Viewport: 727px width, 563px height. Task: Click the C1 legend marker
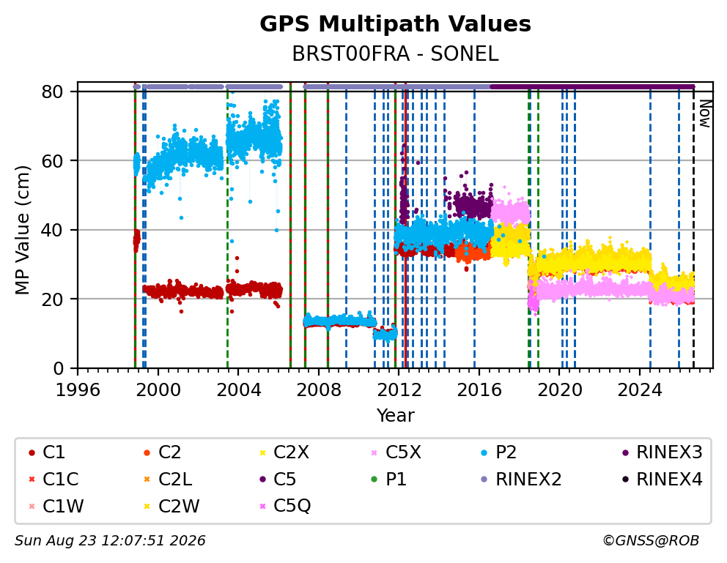click(32, 452)
